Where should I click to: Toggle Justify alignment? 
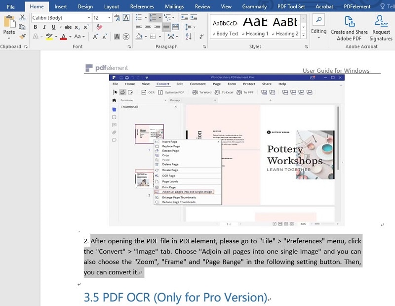pyautogui.click(x=166, y=27)
